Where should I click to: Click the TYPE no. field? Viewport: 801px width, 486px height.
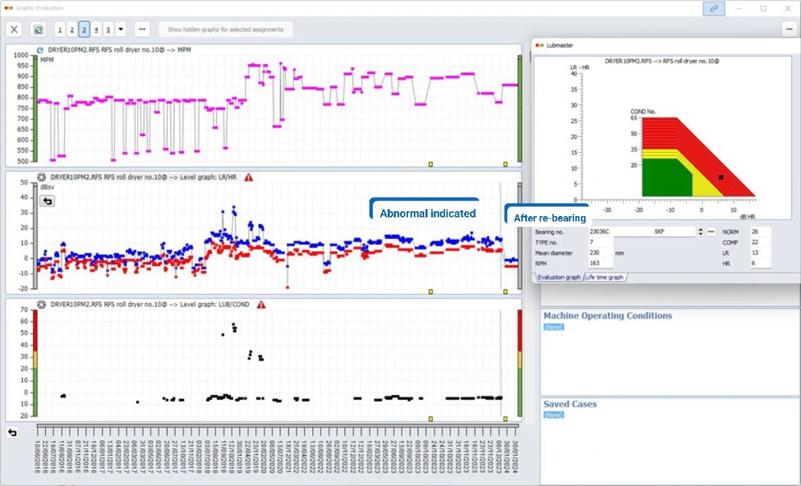tap(601, 242)
